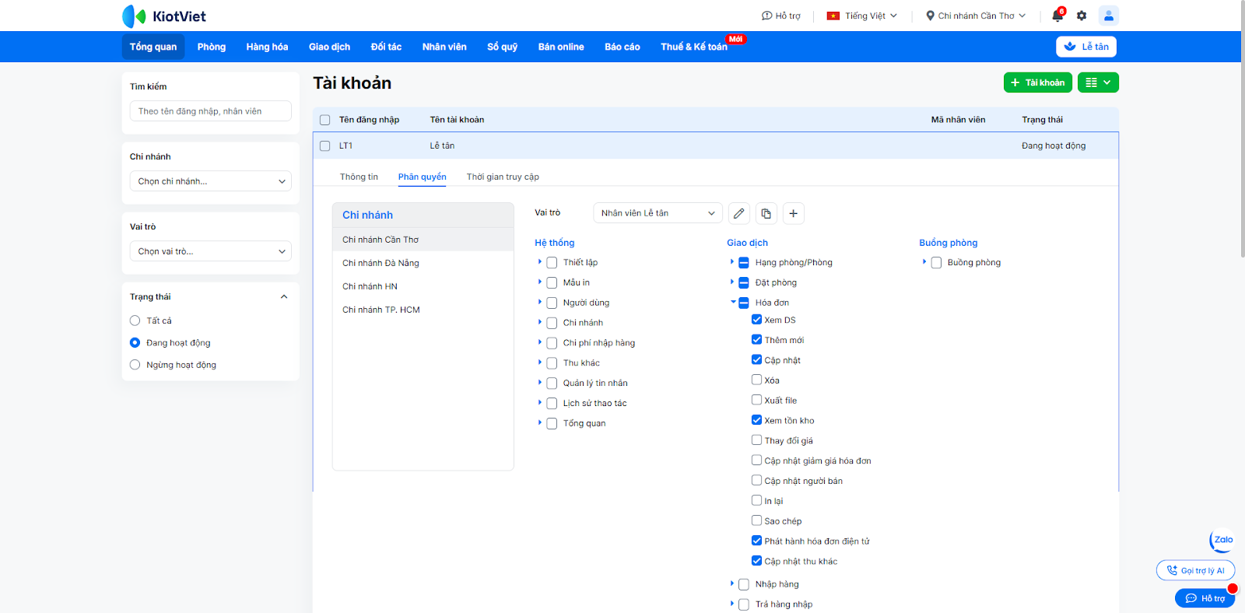Select the LT1 account checkbox
The height and width of the screenshot is (613, 1245).
click(325, 145)
